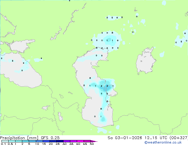This screenshot has width=188, height=145.
Task: Click the '(00+327)' forecast offset text
Action: pyautogui.click(x=179, y=138)
